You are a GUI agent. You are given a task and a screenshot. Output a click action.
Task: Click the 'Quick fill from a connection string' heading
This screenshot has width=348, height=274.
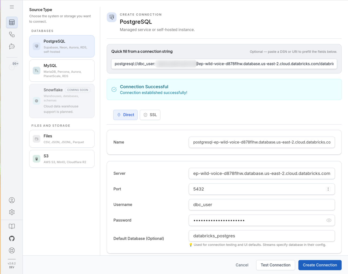[142, 52]
